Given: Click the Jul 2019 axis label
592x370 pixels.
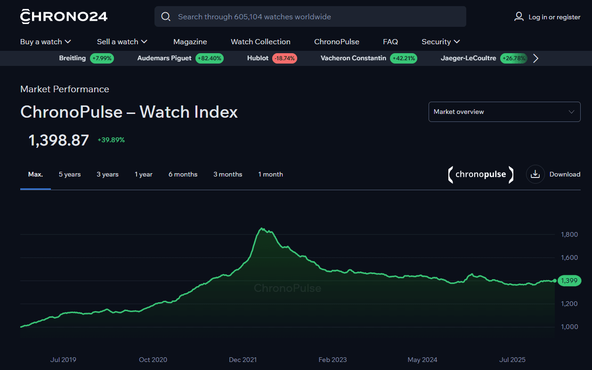Looking at the screenshot, I should [63, 360].
